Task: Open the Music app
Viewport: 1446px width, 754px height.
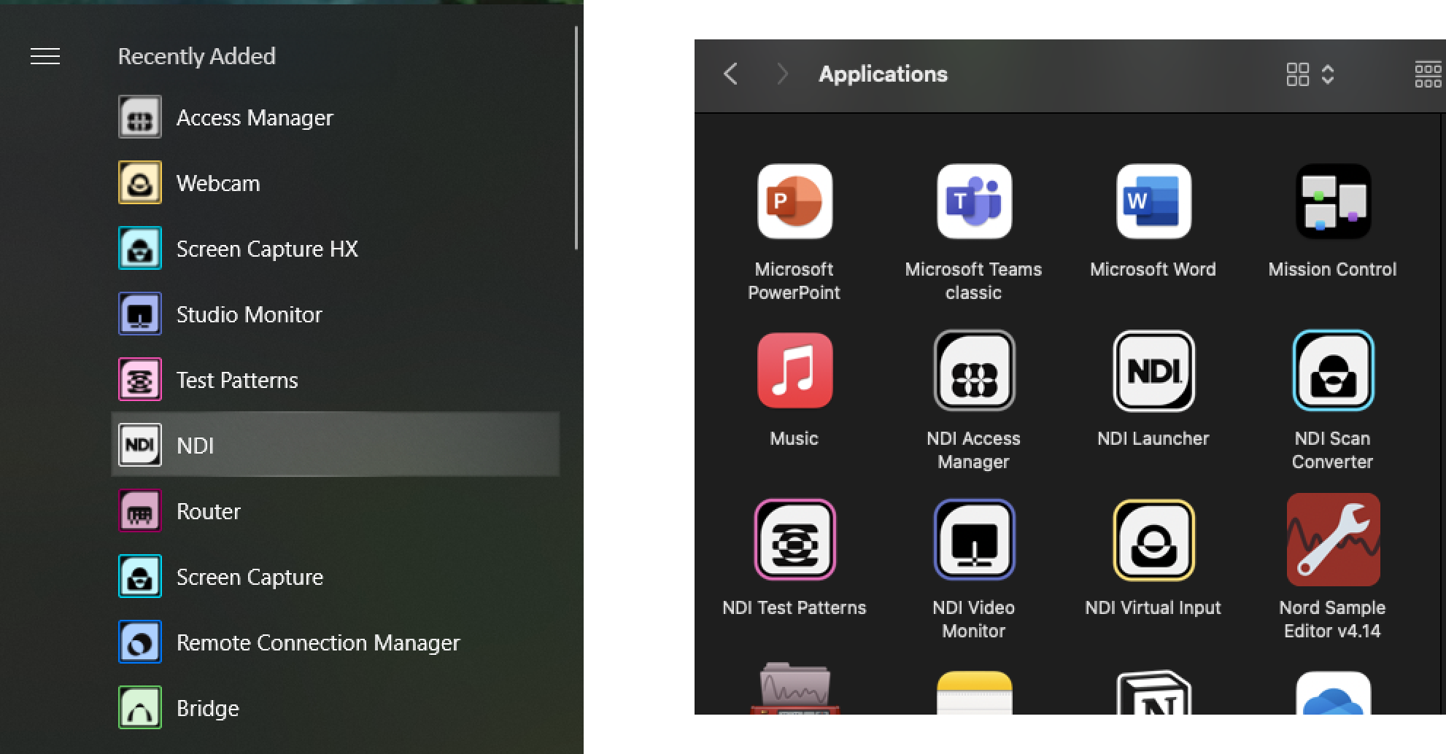Action: coord(794,370)
